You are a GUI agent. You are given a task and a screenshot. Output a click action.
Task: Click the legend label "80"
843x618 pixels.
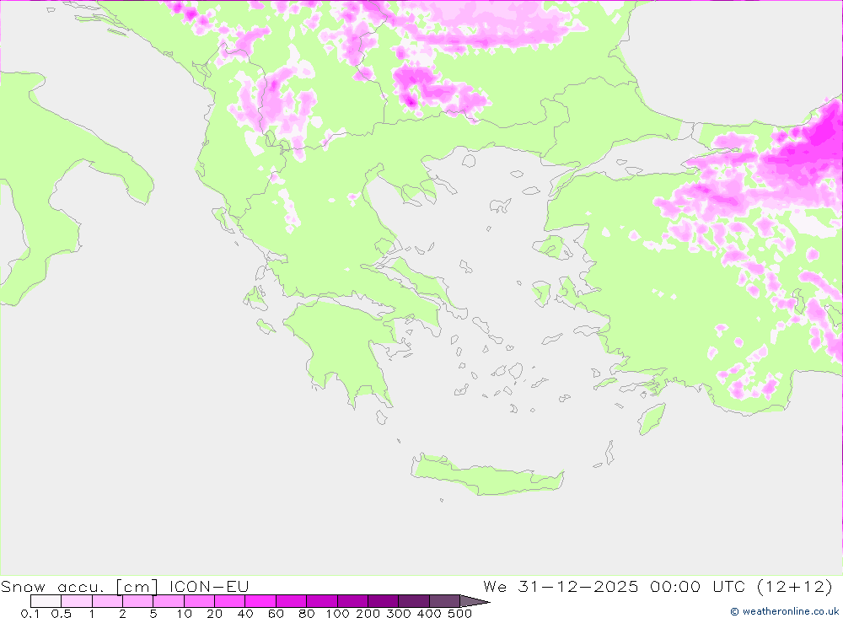tap(307, 613)
